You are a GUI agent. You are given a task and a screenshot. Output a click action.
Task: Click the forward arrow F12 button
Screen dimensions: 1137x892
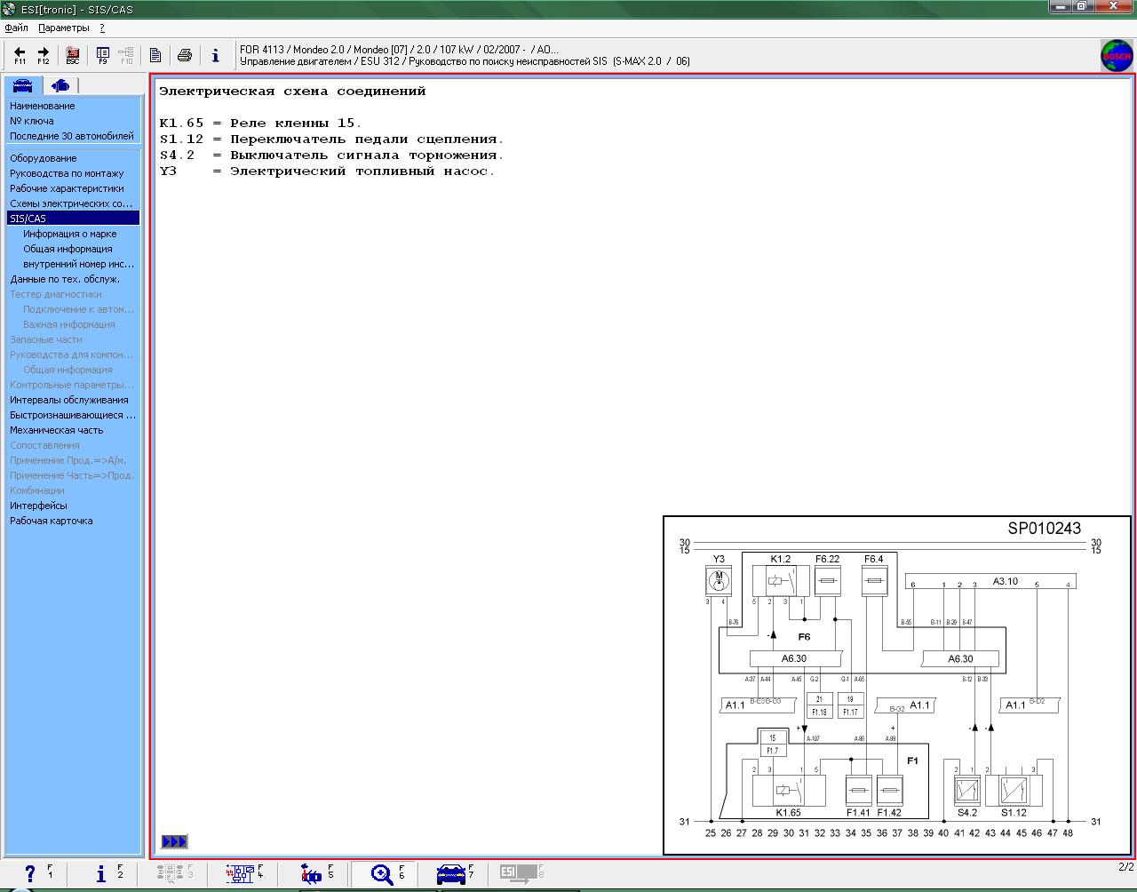(x=43, y=55)
